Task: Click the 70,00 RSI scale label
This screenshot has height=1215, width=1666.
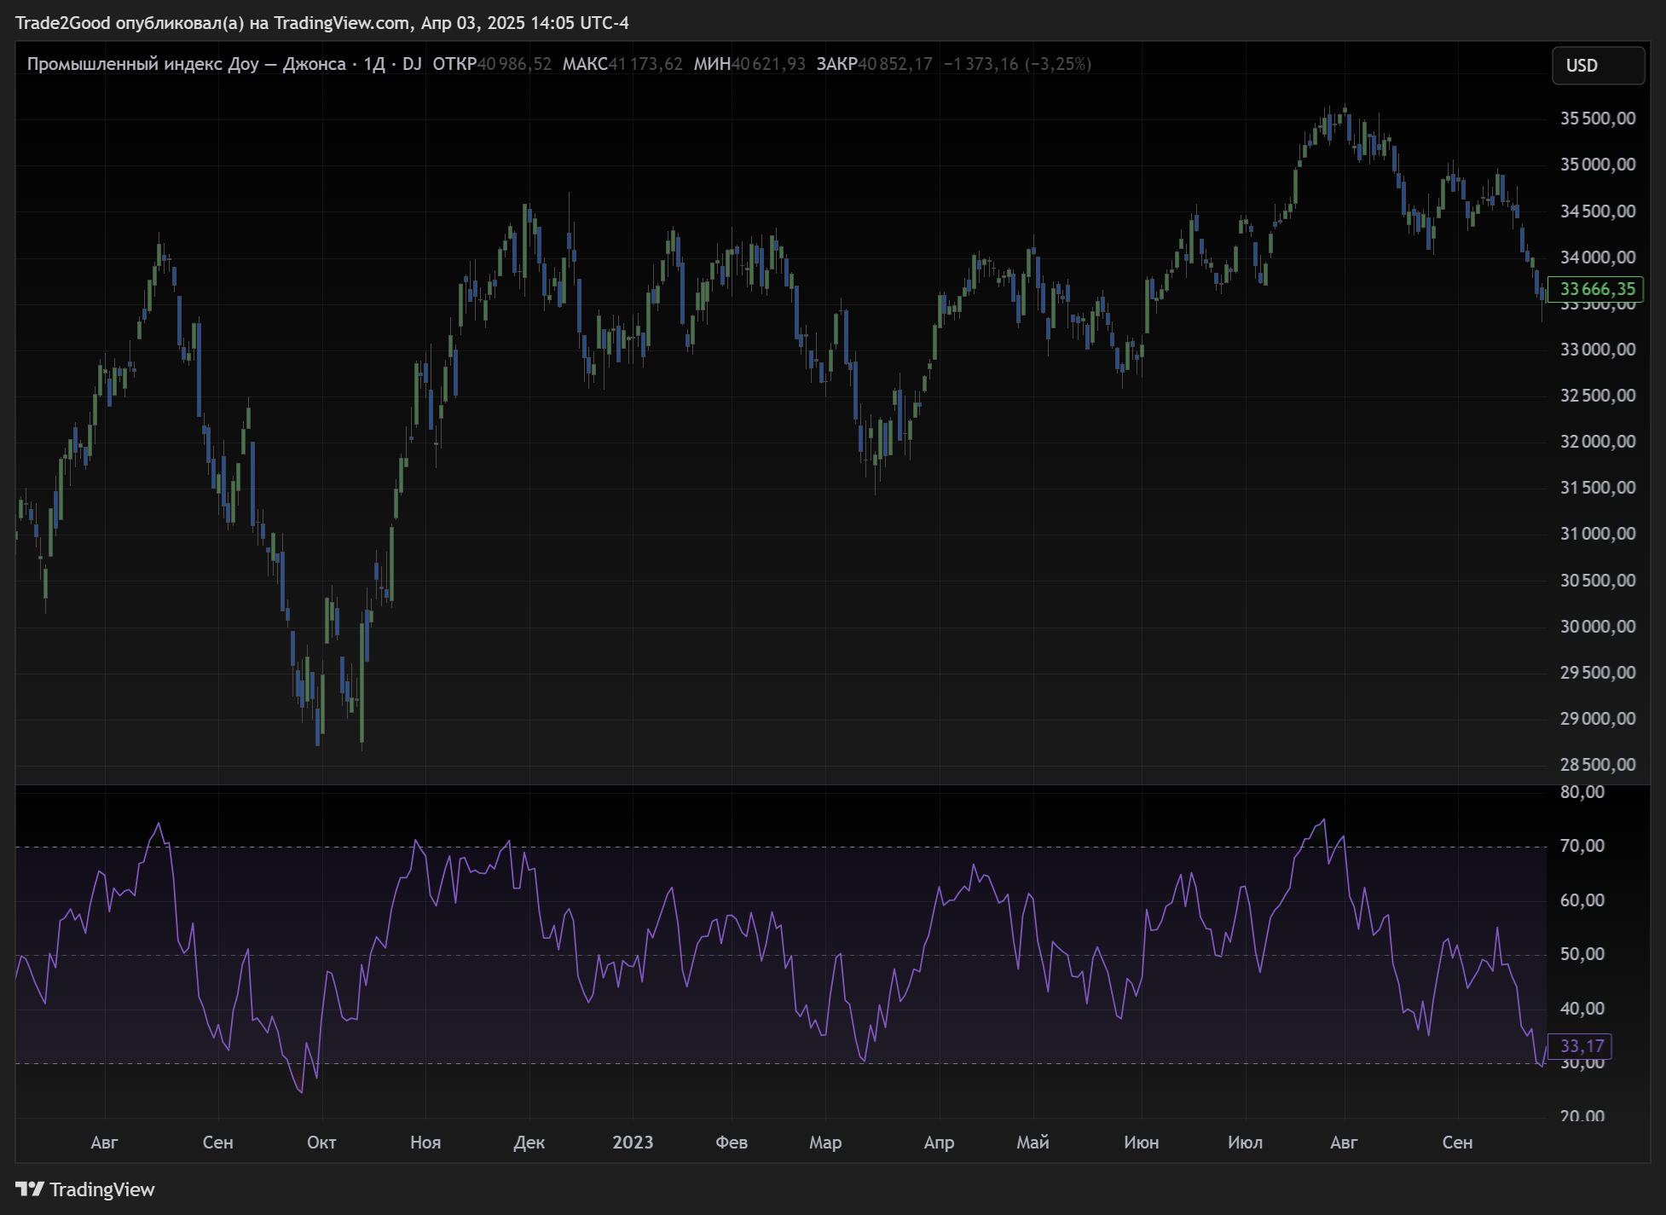Action: point(1582,846)
